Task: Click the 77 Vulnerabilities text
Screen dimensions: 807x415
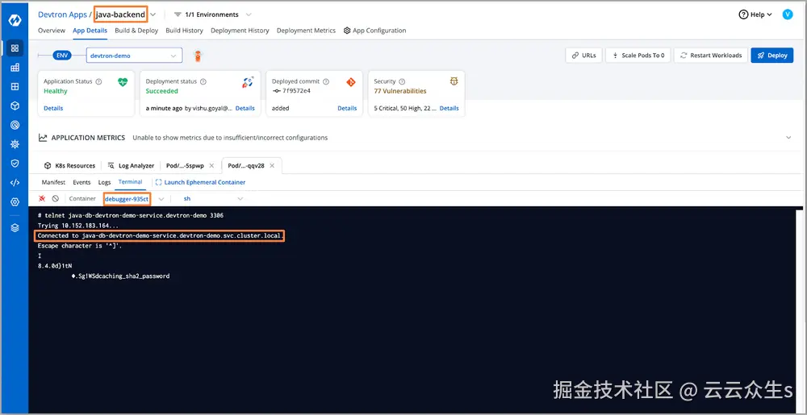Action: pos(400,91)
